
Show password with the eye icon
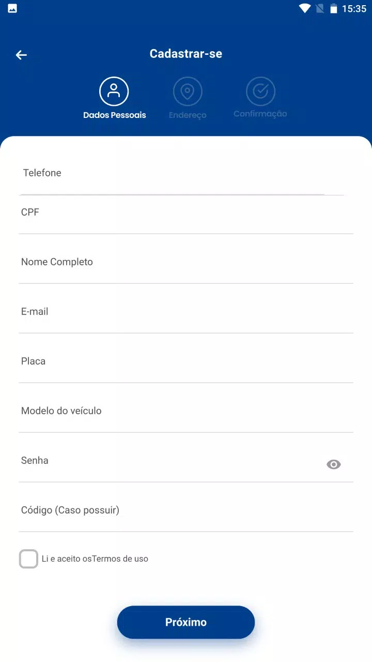(334, 464)
